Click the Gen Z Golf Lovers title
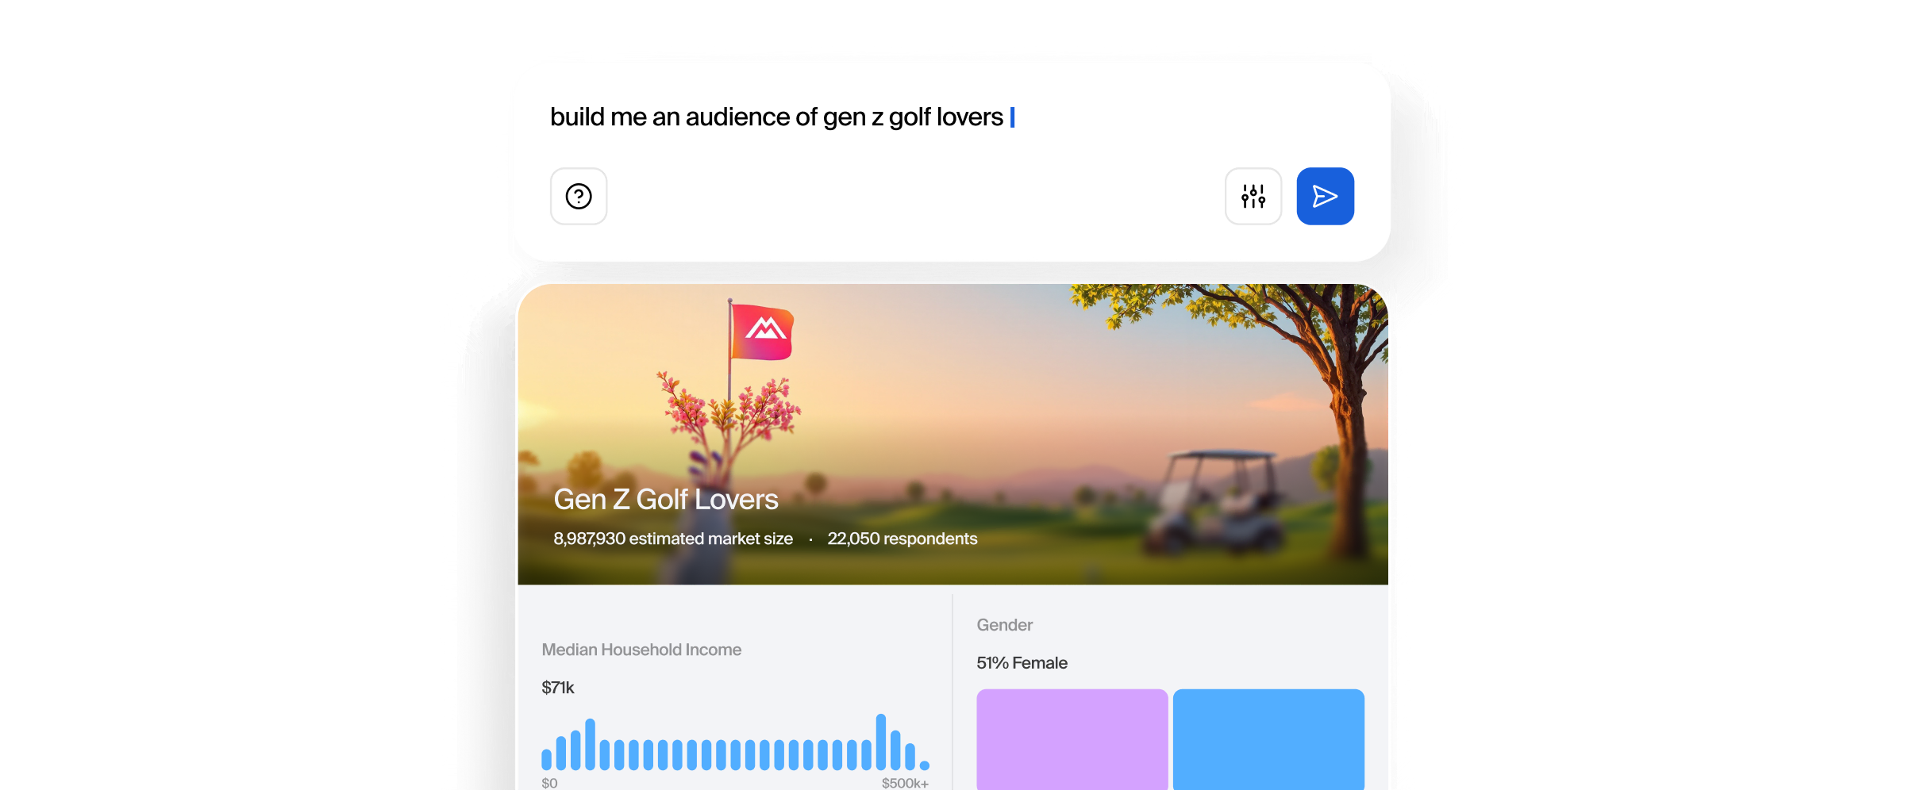Image resolution: width=1905 pixels, height=790 pixels. pyautogui.click(x=666, y=500)
